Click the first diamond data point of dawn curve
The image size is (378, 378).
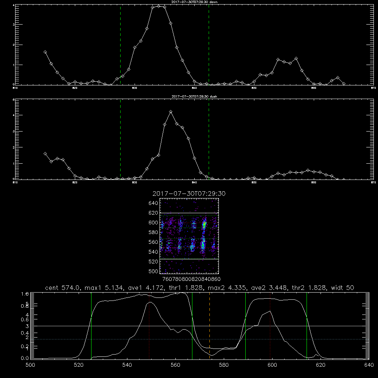45,52
